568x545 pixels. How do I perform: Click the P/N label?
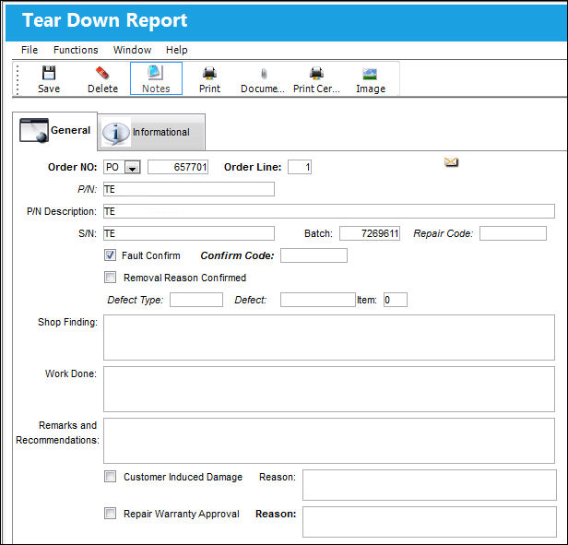tap(88, 189)
